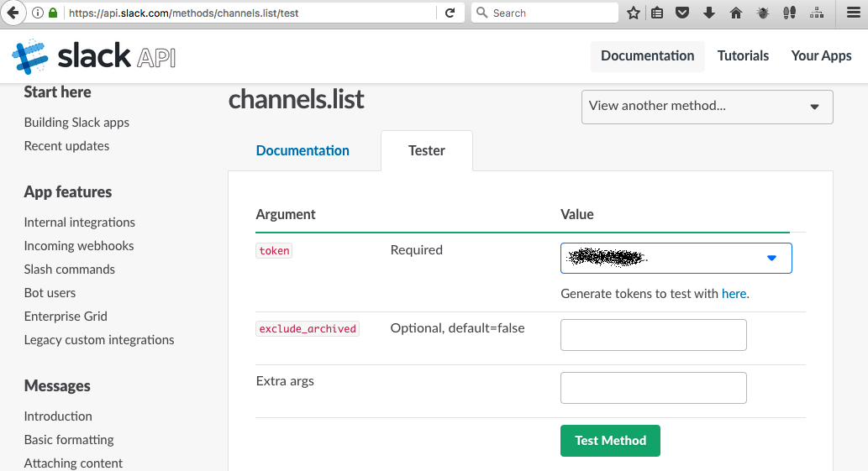Image resolution: width=868 pixels, height=471 pixels.
Task: Click the magnifier icon in the search box
Action: coord(482,13)
